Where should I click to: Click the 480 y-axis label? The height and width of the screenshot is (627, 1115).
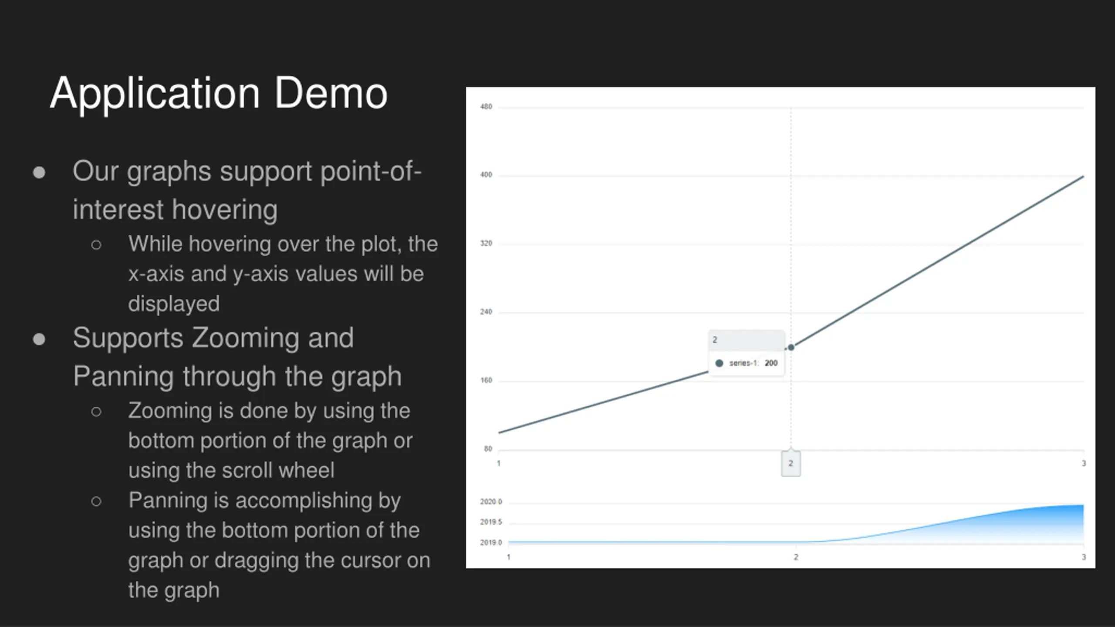[486, 107]
